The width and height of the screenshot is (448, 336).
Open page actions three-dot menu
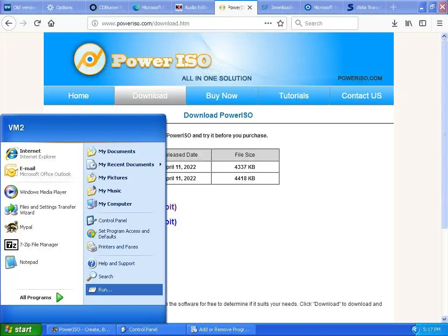tap(268, 23)
